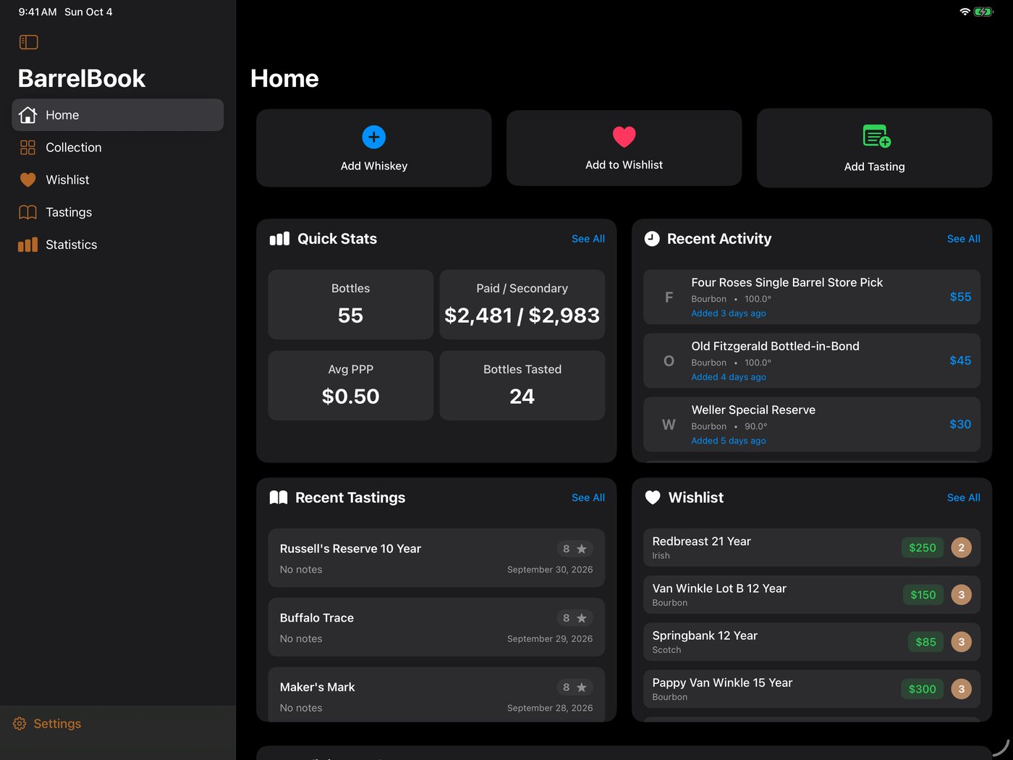Open Old Fitzgerald Bottled-in-Bond entry
1013x760 pixels.
[812, 360]
